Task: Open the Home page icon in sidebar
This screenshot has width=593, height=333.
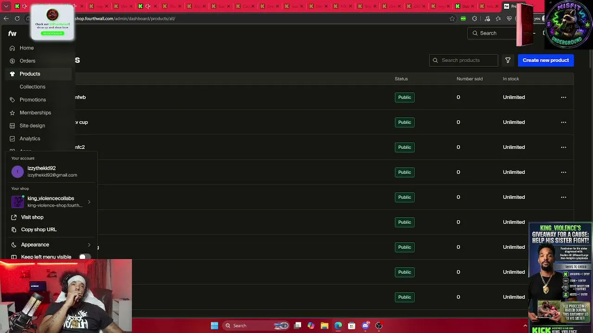Action: pyautogui.click(x=13, y=48)
